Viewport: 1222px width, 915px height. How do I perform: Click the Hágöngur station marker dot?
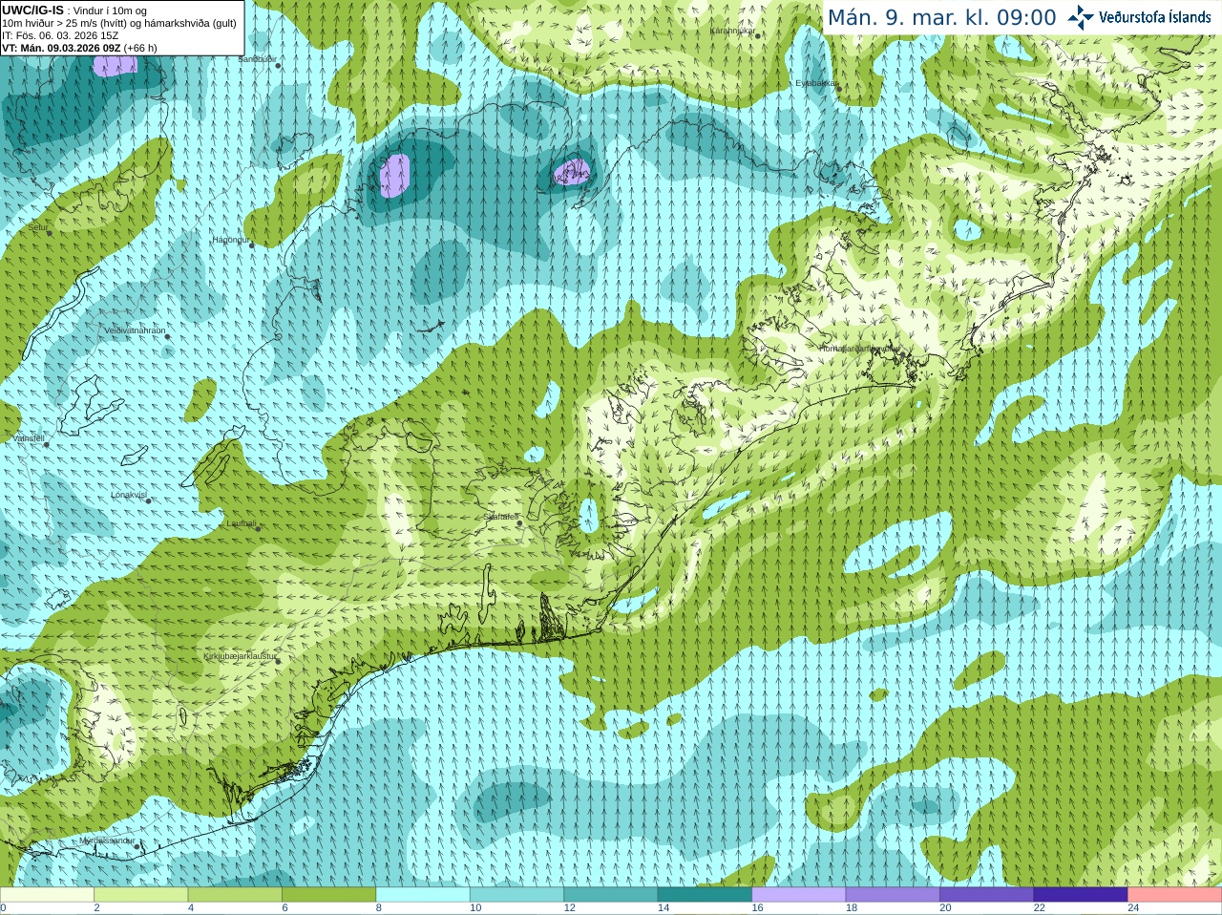coord(252,245)
